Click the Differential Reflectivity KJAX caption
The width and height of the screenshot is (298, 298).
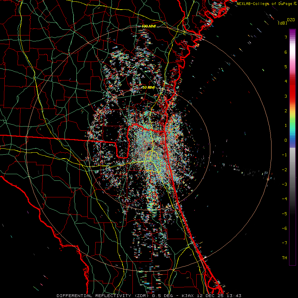[x=149, y=296]
